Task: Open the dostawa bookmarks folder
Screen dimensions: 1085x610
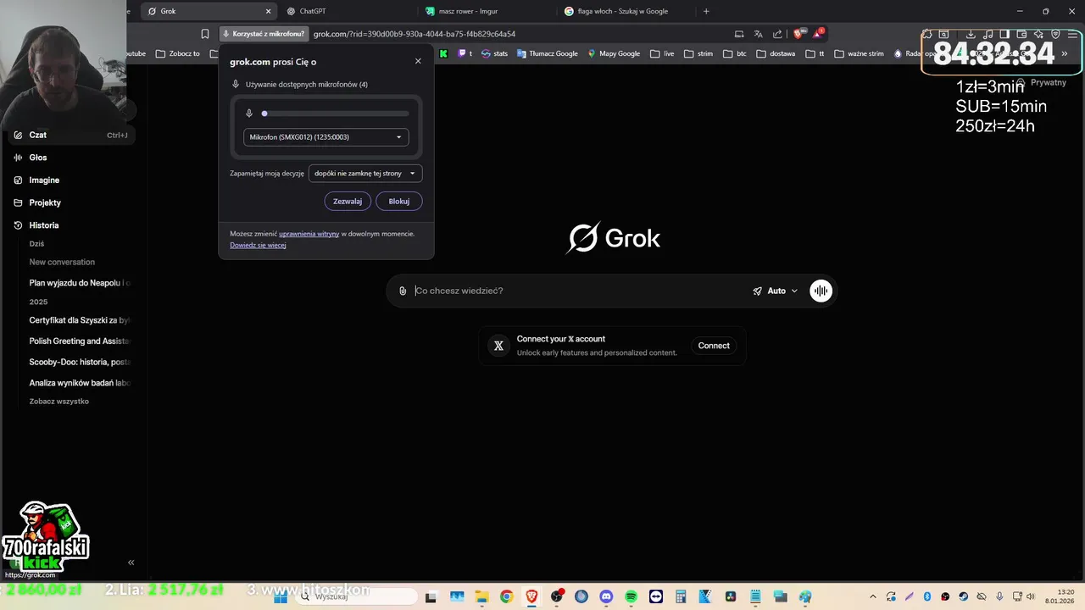Action: (x=776, y=53)
